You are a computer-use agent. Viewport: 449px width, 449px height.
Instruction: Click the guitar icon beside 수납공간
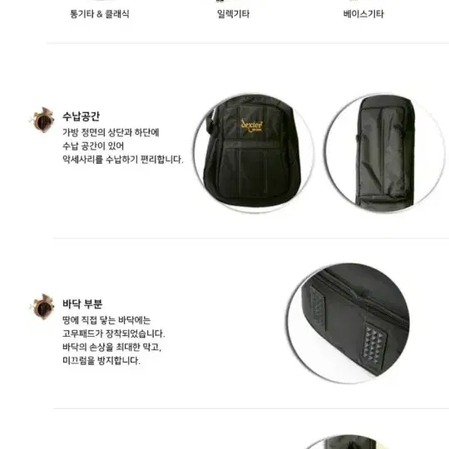click(42, 120)
